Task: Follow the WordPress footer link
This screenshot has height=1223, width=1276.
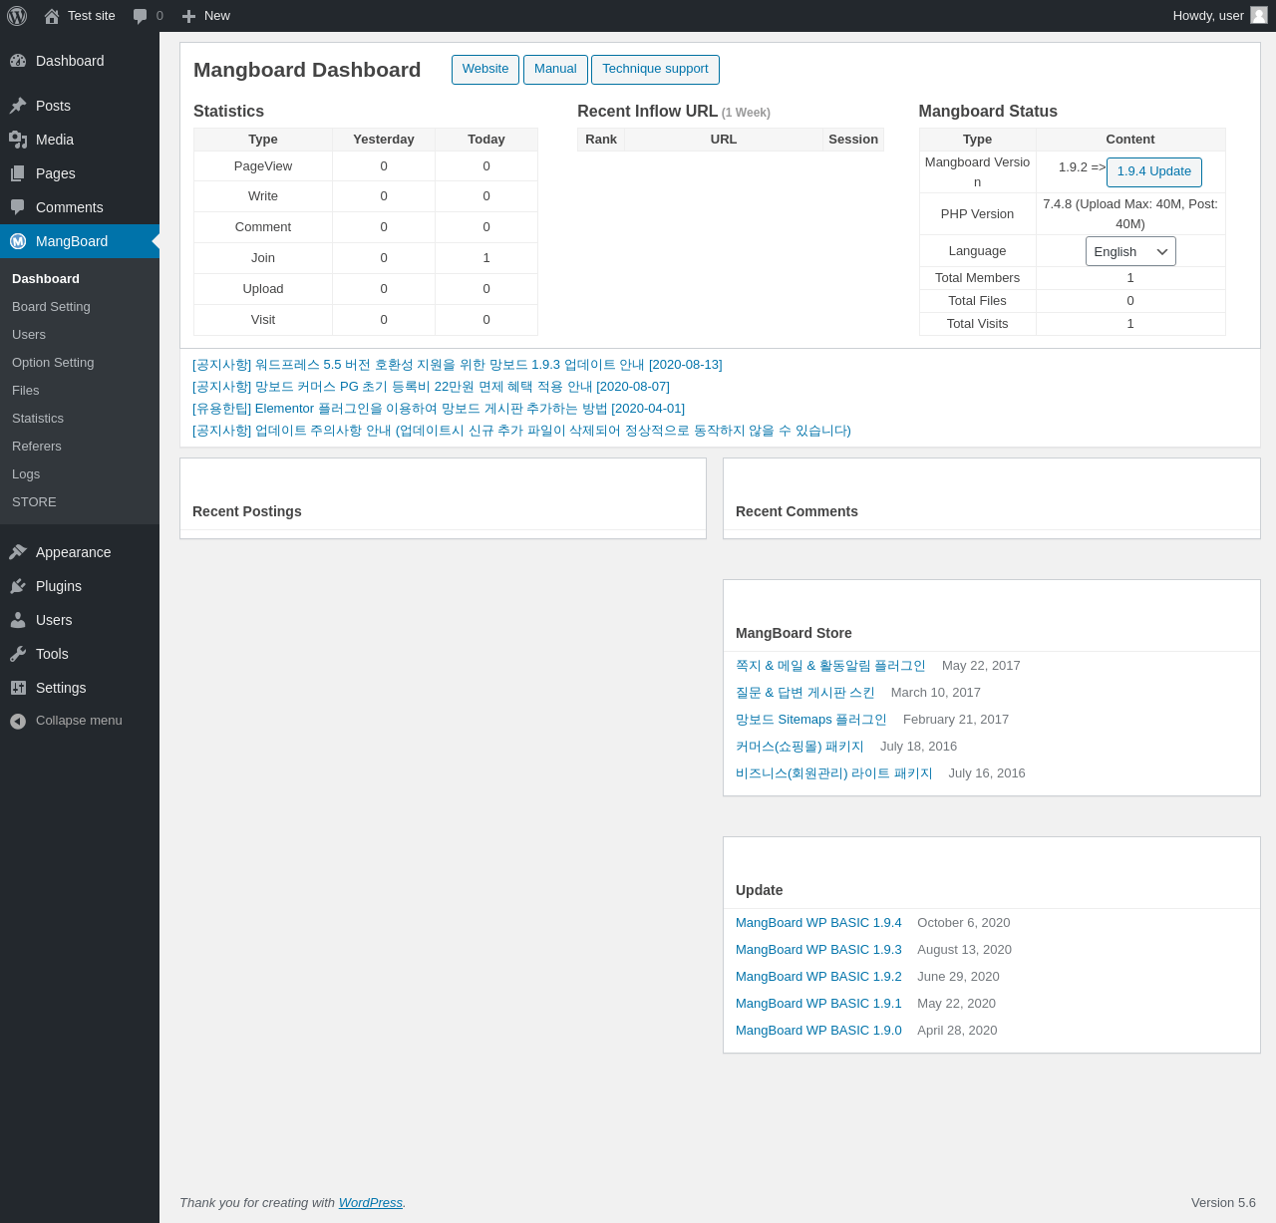Action: [371, 1203]
